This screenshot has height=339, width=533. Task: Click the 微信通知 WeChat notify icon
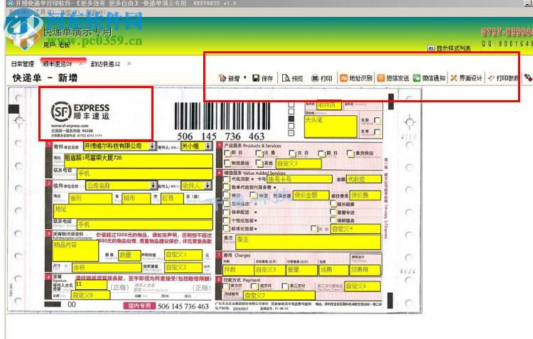point(416,78)
